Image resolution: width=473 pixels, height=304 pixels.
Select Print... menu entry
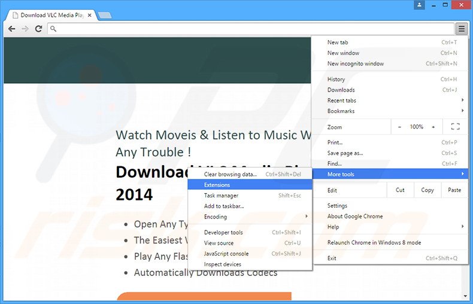[x=389, y=142]
